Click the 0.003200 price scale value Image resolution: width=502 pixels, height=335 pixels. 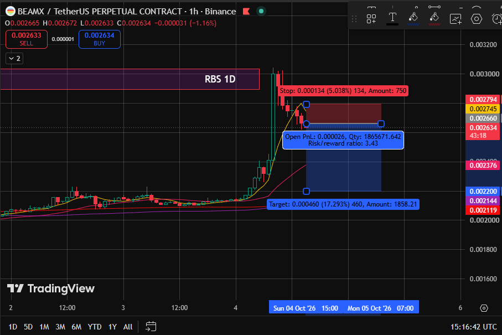(x=483, y=44)
